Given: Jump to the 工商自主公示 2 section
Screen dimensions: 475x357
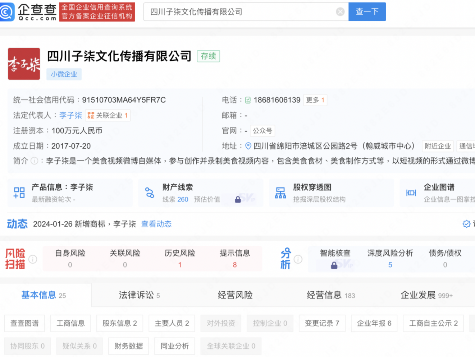Looking at the screenshot, I should 434,323.
